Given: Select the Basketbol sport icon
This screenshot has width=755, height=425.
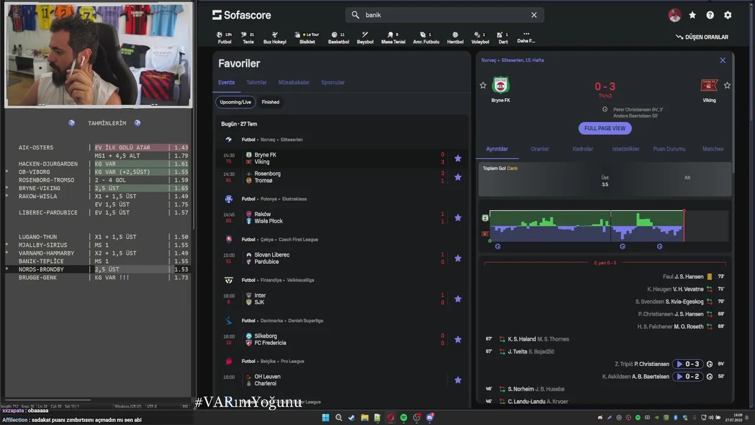Looking at the screenshot, I should tap(339, 38).
